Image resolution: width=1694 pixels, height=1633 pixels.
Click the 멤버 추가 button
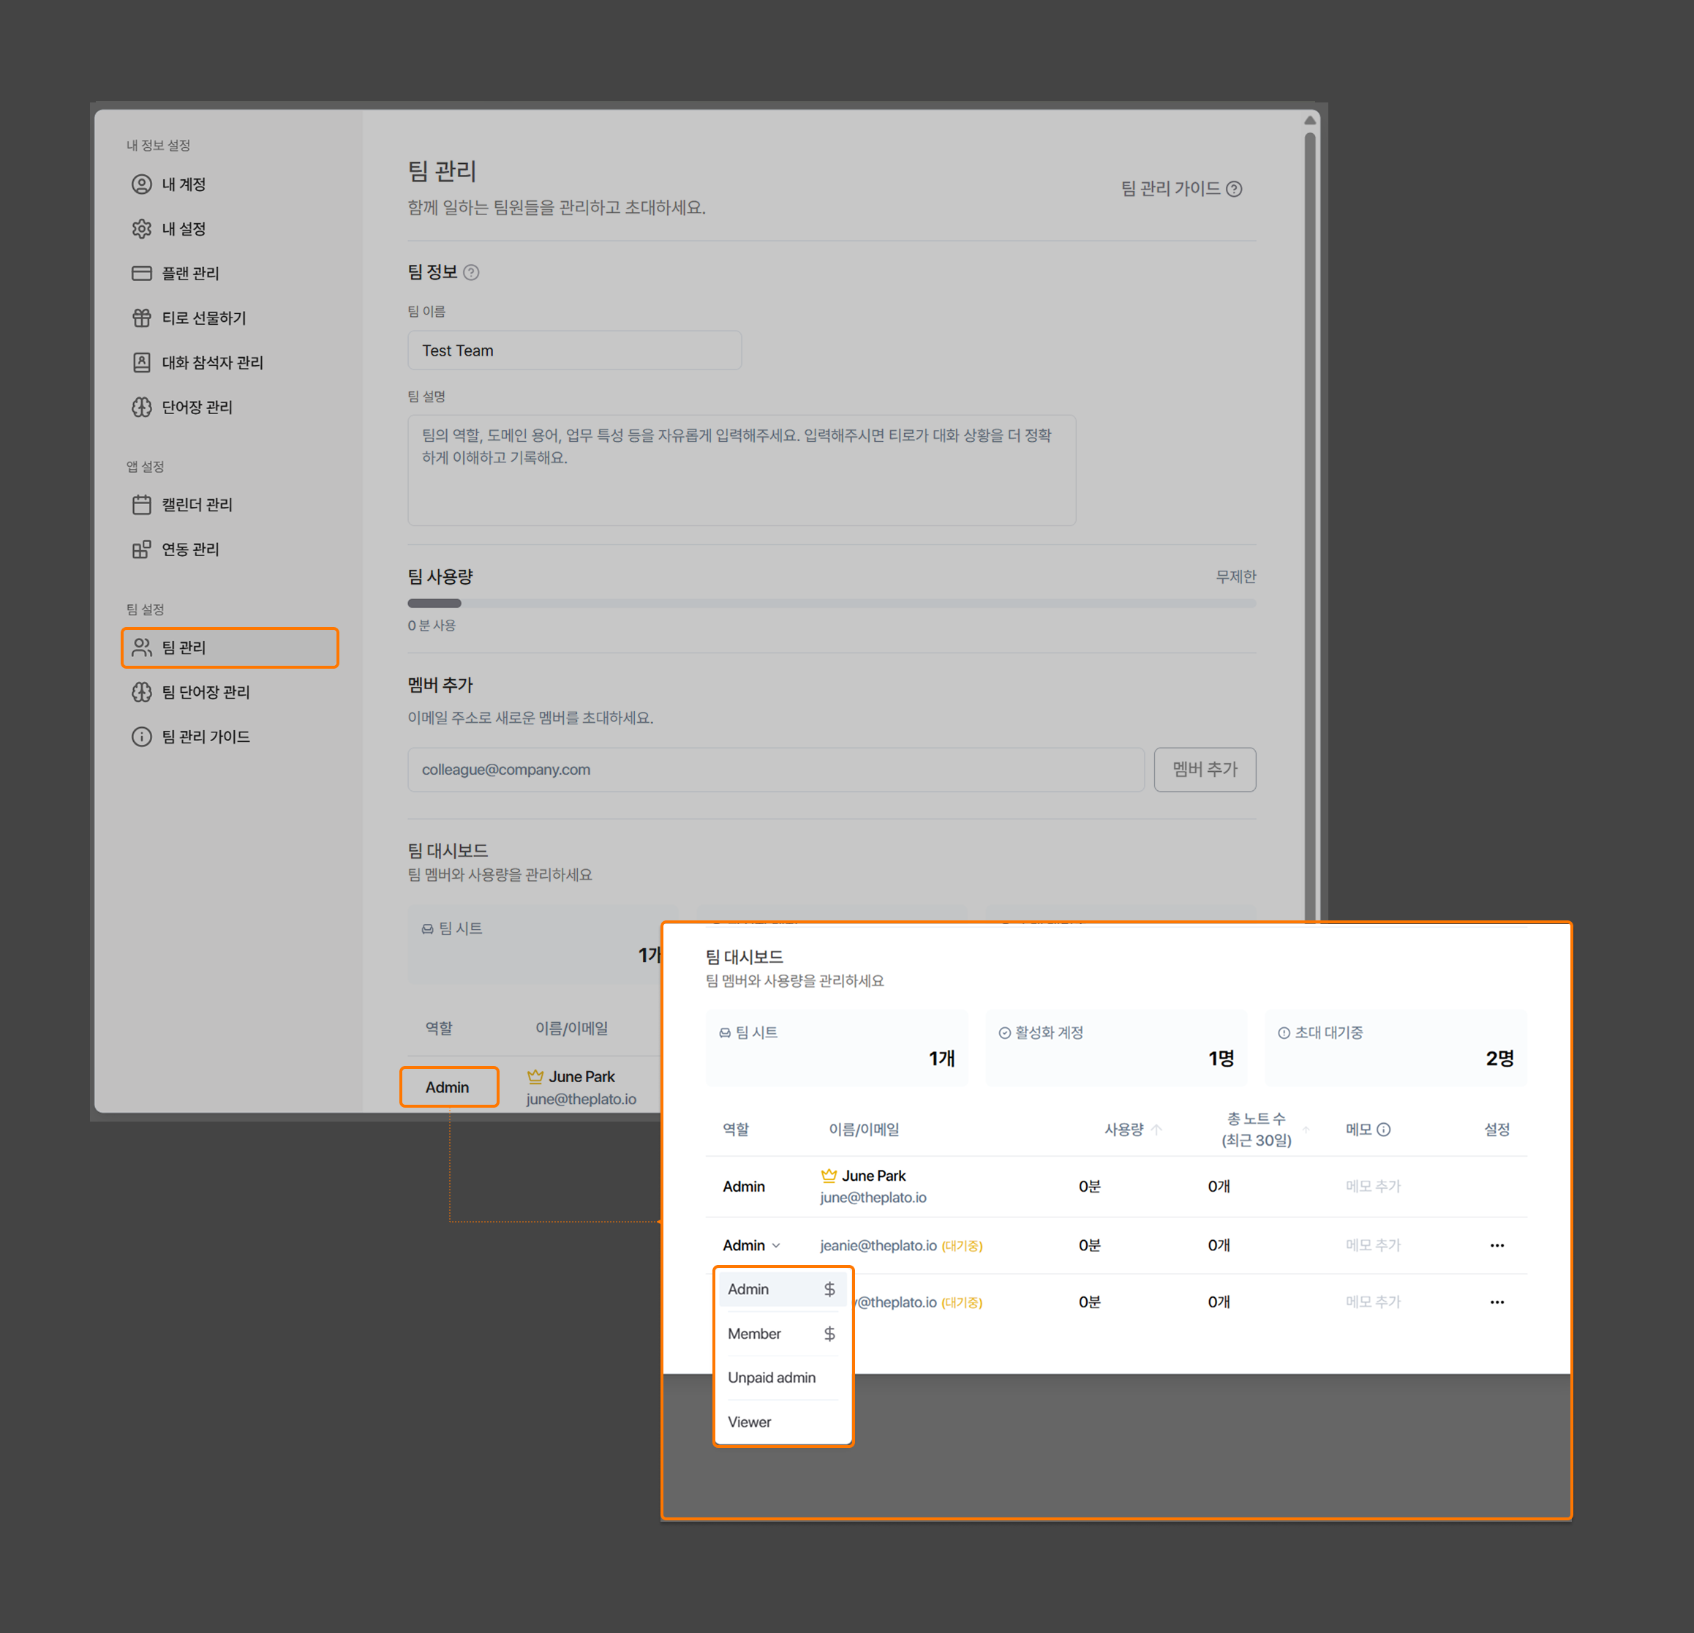pos(1204,770)
